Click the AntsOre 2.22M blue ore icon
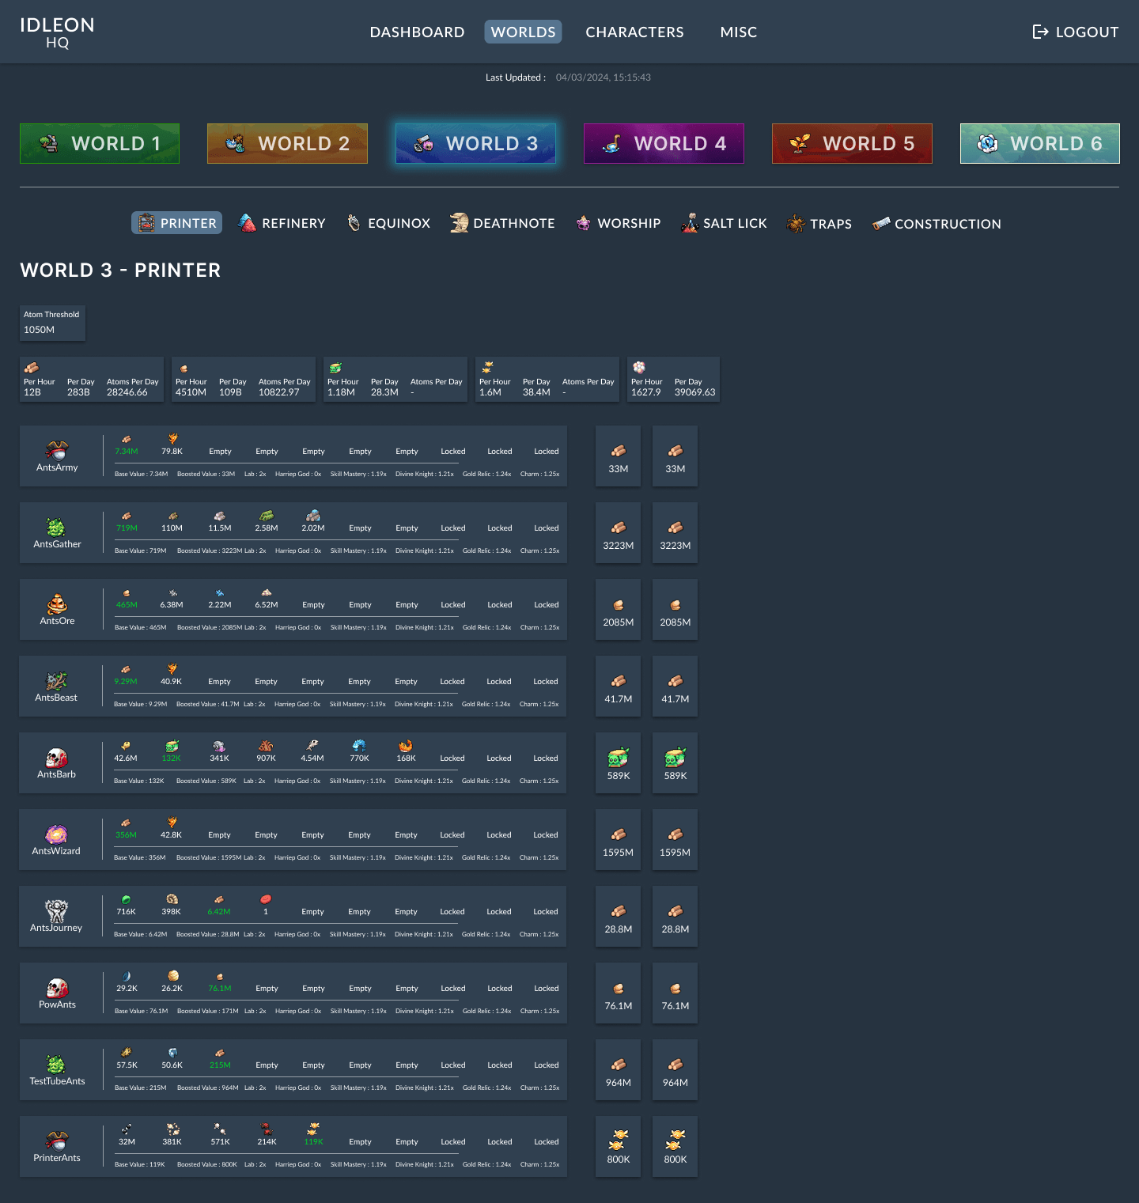 point(220,592)
